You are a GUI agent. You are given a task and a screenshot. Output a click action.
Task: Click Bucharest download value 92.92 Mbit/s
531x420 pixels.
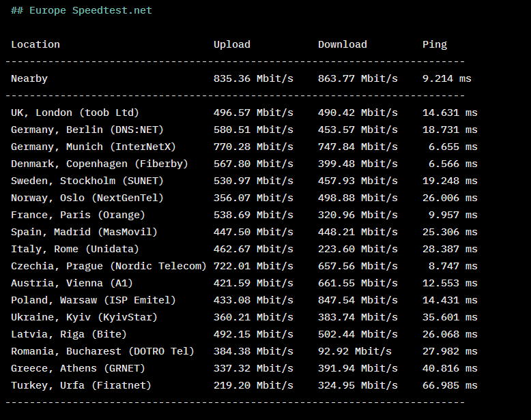(354, 351)
